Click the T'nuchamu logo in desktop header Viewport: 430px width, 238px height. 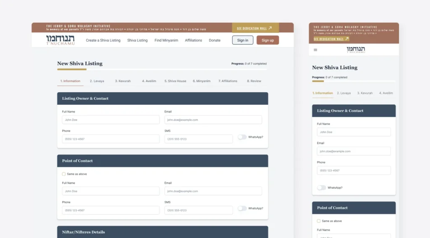point(60,40)
